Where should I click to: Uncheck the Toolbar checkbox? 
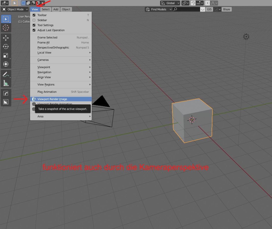pyautogui.click(x=34, y=15)
